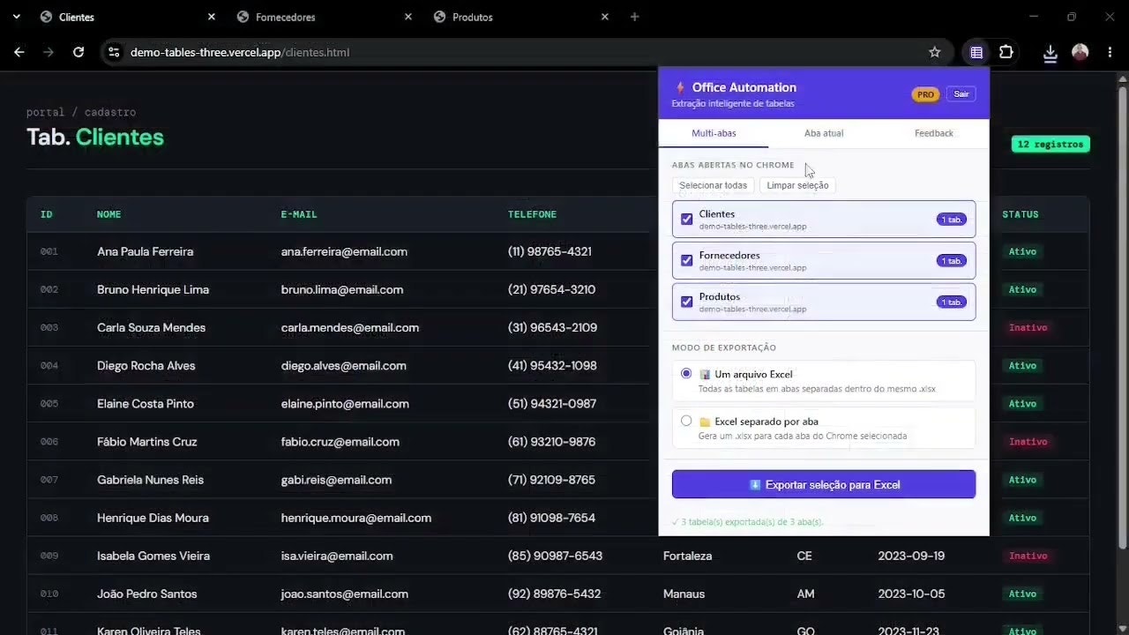Click Inativo status in Fábio Martins Cruz row

[x=1028, y=442]
